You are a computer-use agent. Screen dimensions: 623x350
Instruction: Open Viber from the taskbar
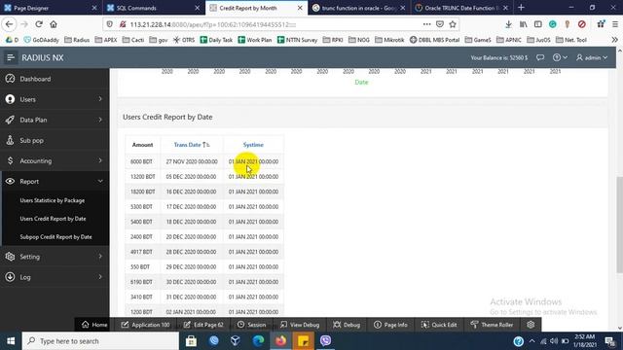click(x=325, y=341)
